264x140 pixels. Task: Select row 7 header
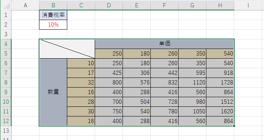click(x=6, y=73)
